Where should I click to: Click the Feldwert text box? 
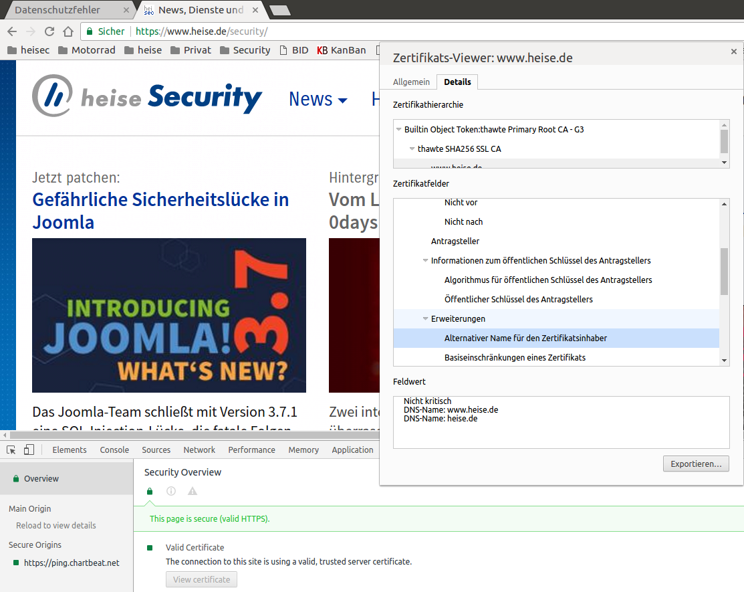(562, 423)
